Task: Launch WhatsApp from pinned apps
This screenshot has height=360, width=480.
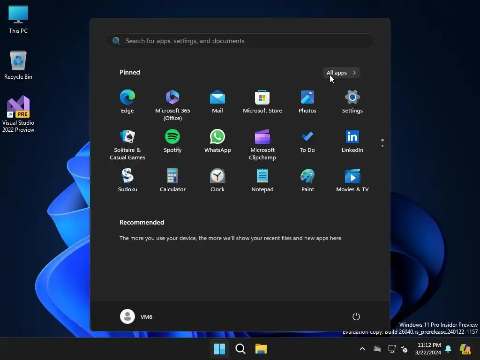Action: pyautogui.click(x=217, y=141)
